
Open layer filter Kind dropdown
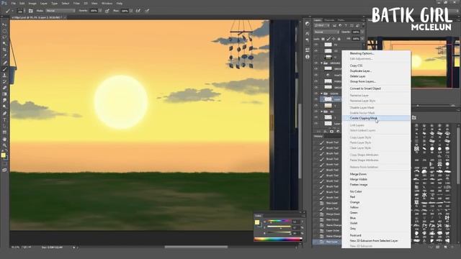click(x=321, y=26)
